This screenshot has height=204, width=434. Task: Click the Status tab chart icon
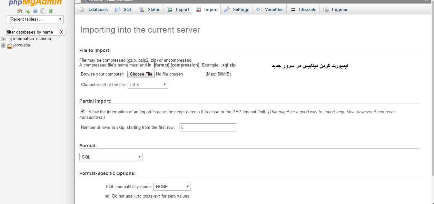(142, 9)
